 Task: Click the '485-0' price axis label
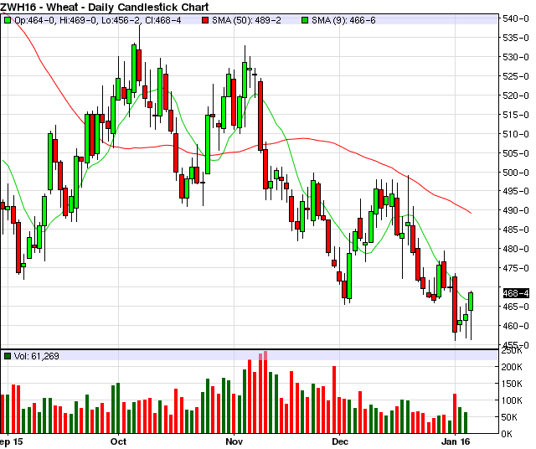(x=516, y=230)
